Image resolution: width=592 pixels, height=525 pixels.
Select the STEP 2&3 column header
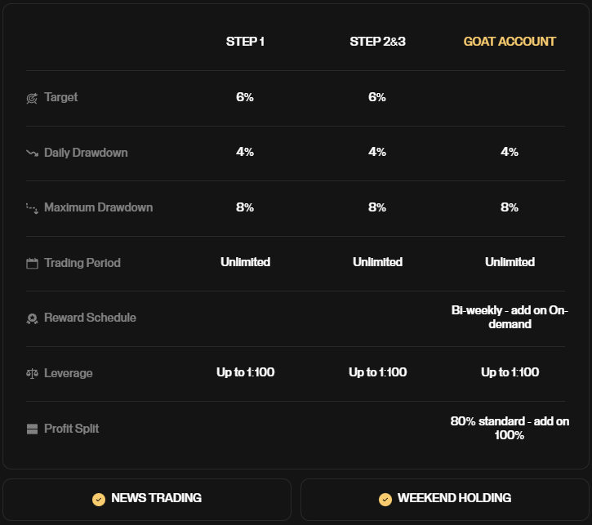(x=377, y=42)
